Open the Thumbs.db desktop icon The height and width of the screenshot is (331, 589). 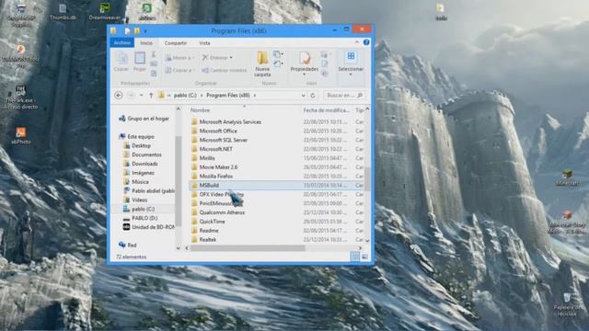(x=63, y=11)
